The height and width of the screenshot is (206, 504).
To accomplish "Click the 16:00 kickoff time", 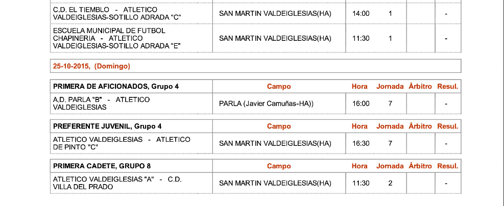I will coord(361,104).
